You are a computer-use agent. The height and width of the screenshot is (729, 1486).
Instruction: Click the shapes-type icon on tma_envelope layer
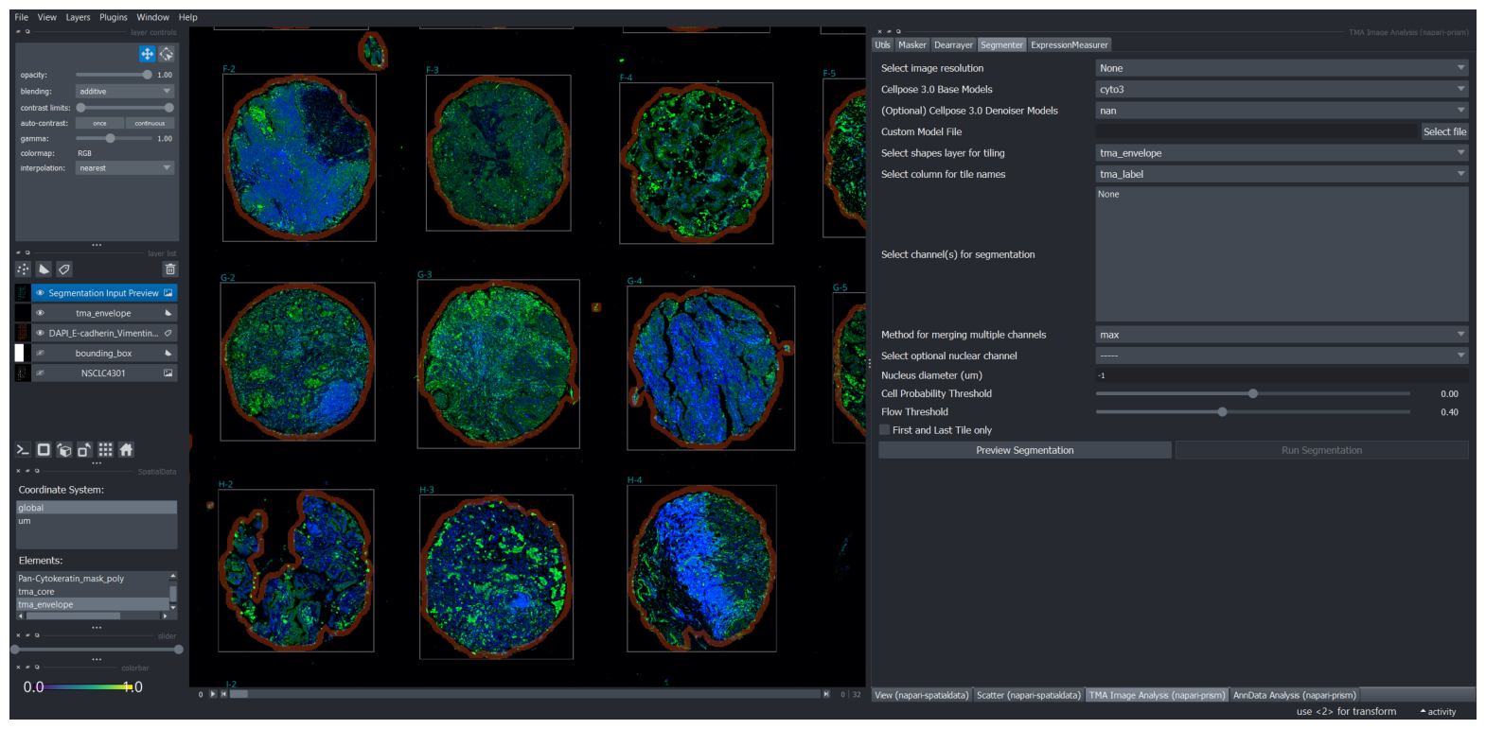(x=168, y=313)
